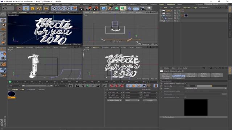This screenshot has width=232, height=130.
Task: Switch to the Caustics tab
Action: coord(191,76)
